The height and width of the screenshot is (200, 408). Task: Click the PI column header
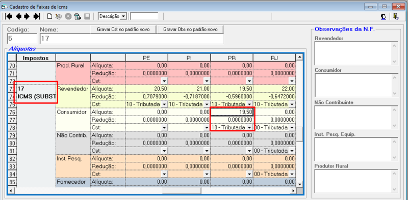coord(189,58)
